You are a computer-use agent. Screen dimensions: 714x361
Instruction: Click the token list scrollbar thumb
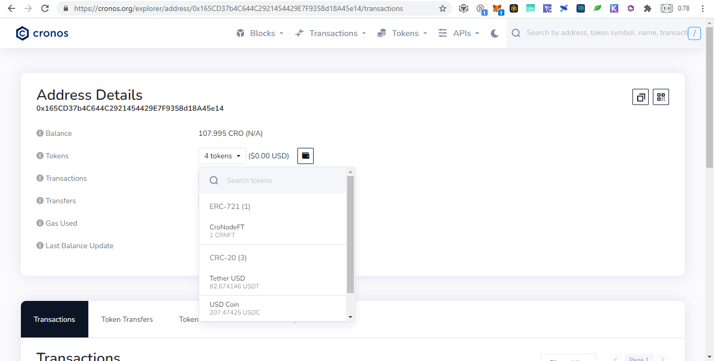click(x=350, y=234)
